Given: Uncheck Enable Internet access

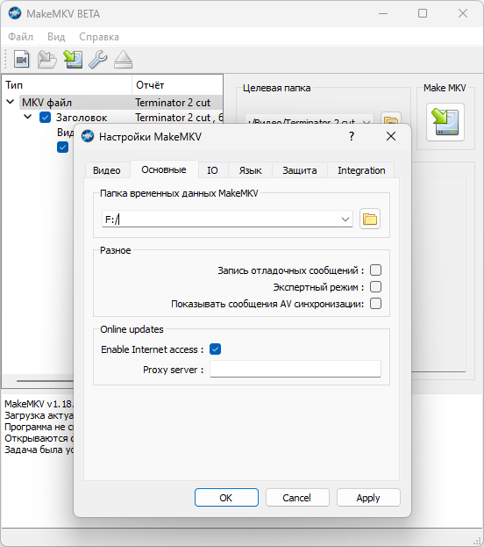Looking at the screenshot, I should pyautogui.click(x=216, y=349).
